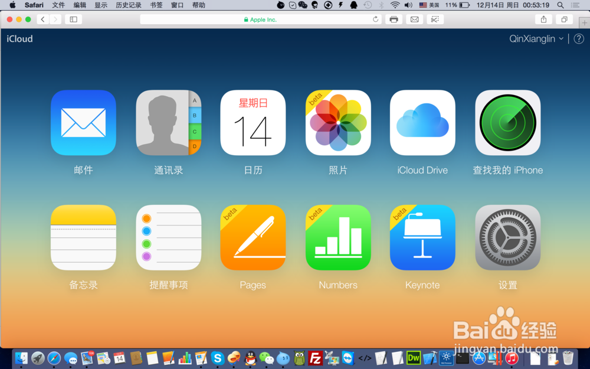Open the 日历 Calendar showing 14
The height and width of the screenshot is (369, 590).
253,122
